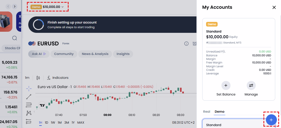
Task: Click the TradingView logo on chart
Action: coord(42,105)
